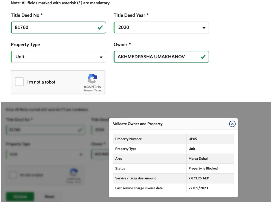Click the "Property is Blocked" status value
Image resolution: width=271 pixels, height=203 pixels.
click(203, 168)
